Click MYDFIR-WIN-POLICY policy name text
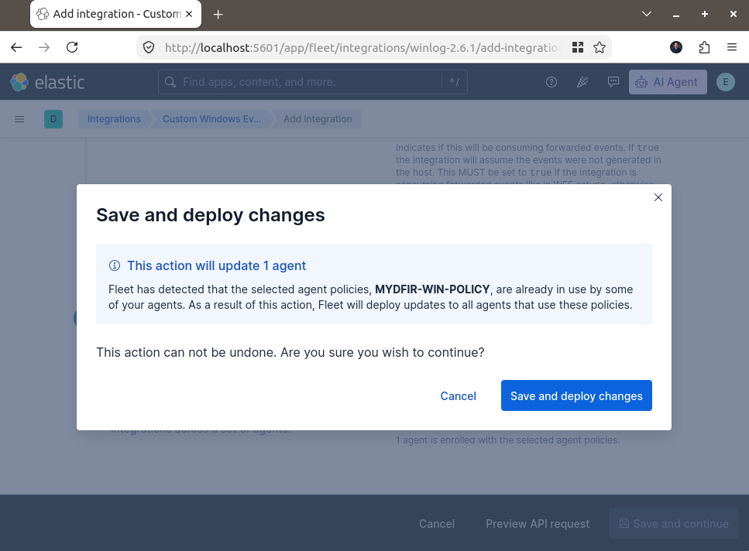The height and width of the screenshot is (551, 749). [432, 289]
